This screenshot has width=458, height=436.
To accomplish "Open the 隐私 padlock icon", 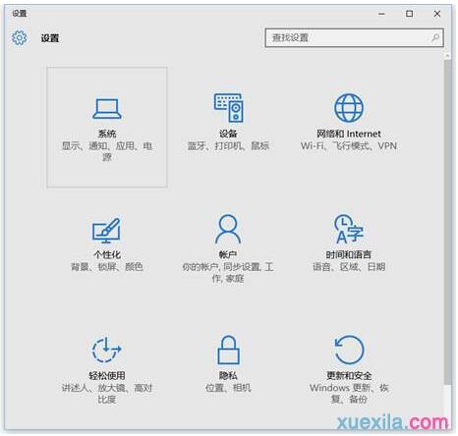I will [x=228, y=350].
